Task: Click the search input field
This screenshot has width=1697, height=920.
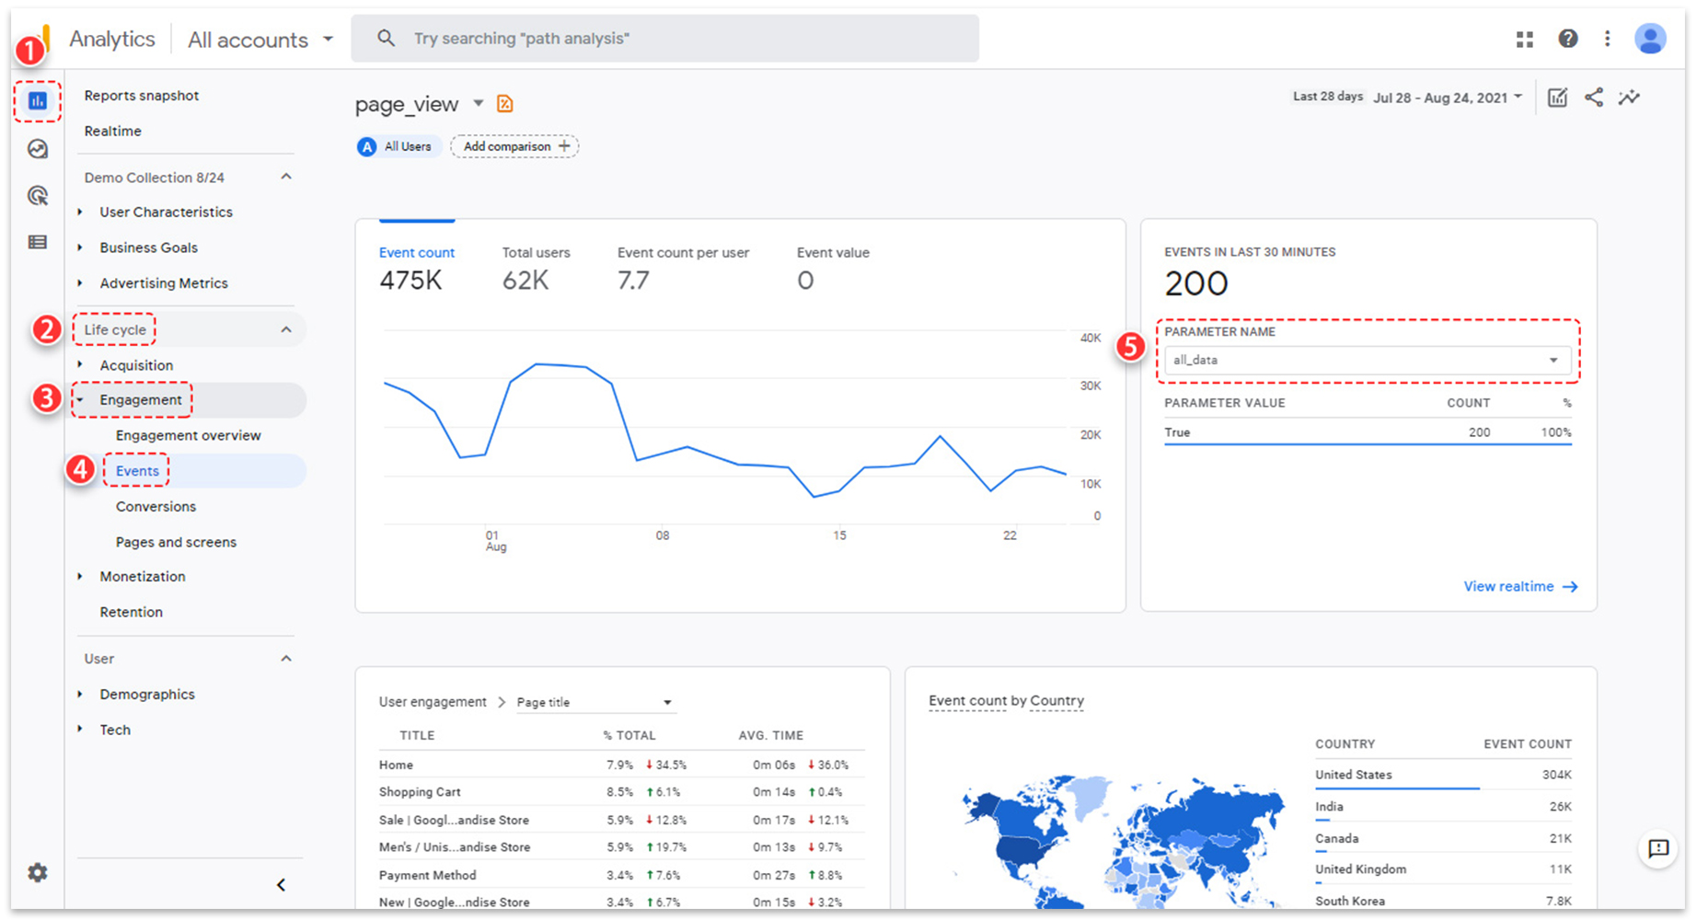Action: [x=664, y=39]
